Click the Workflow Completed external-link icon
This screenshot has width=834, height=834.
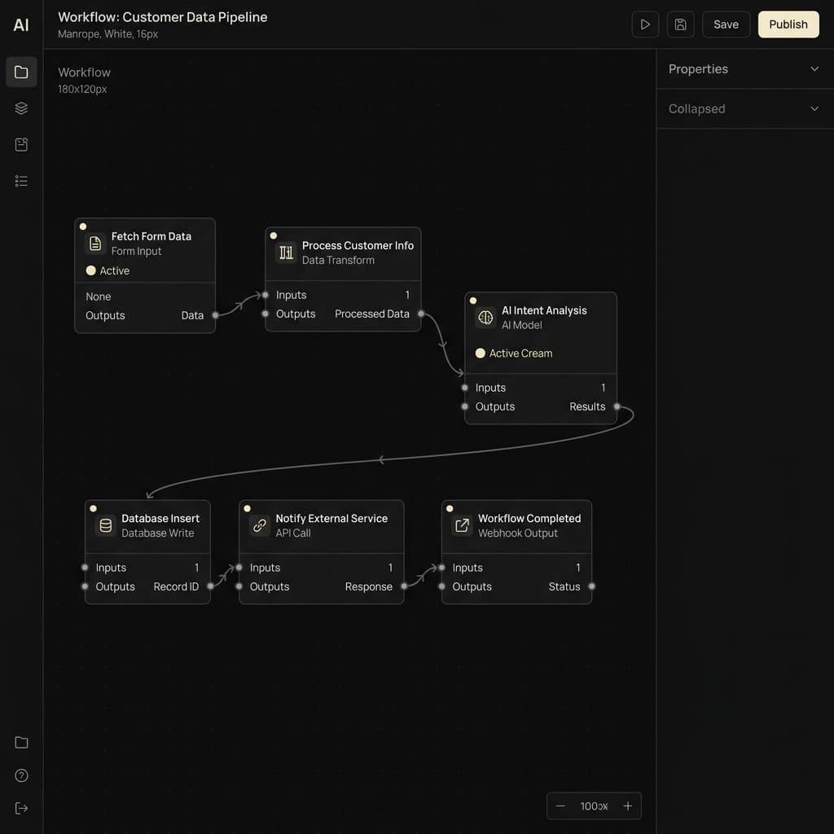pos(463,525)
